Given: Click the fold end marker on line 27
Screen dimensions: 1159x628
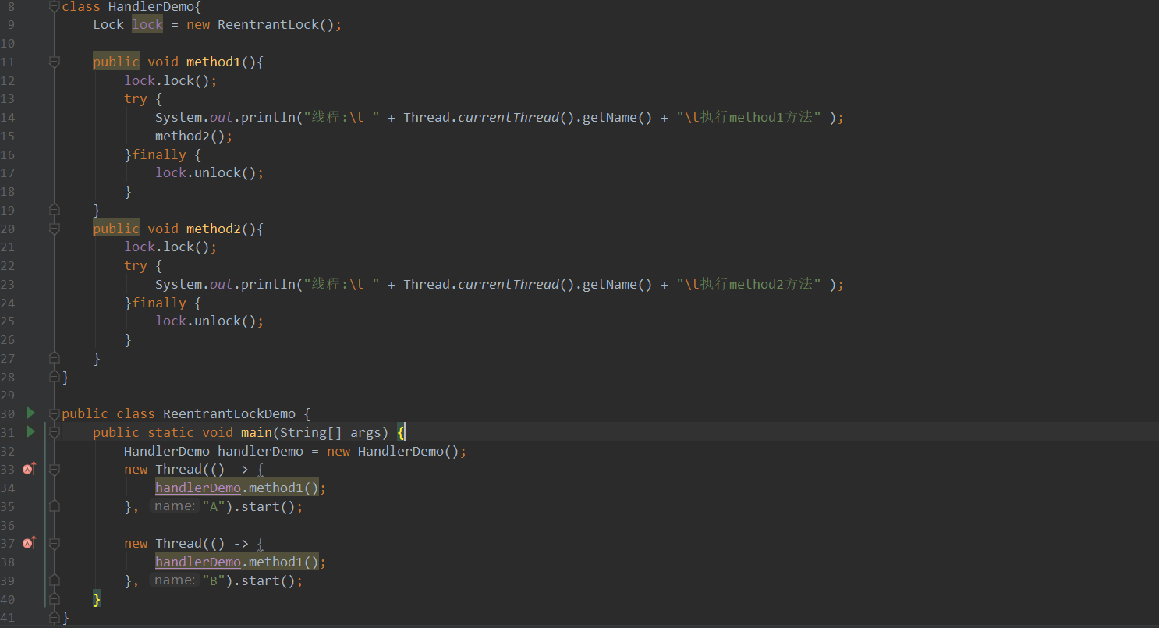Looking at the screenshot, I should pos(54,358).
